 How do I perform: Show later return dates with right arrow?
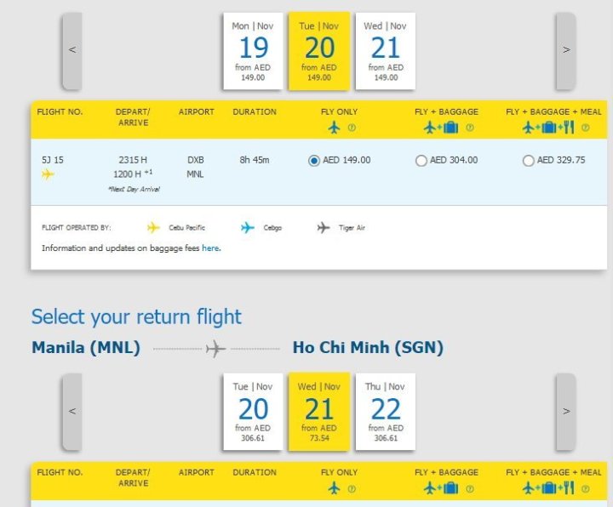pos(566,412)
